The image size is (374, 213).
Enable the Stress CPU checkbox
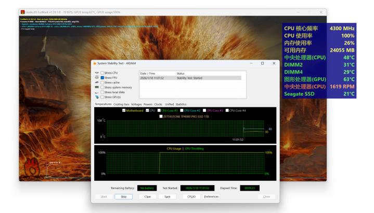102,73
